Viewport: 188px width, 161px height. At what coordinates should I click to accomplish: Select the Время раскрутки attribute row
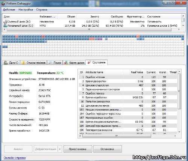(128, 81)
